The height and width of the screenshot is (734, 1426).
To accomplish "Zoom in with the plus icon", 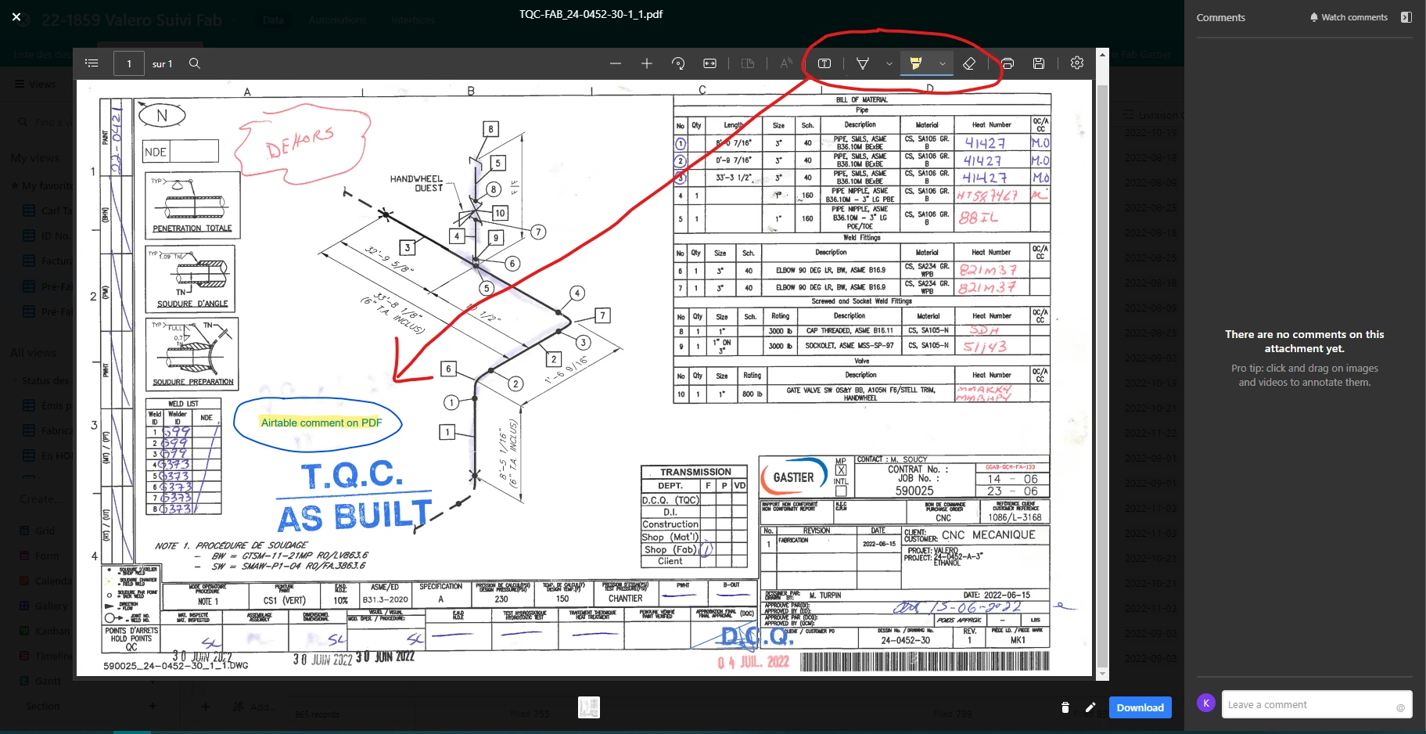I will click(x=647, y=63).
